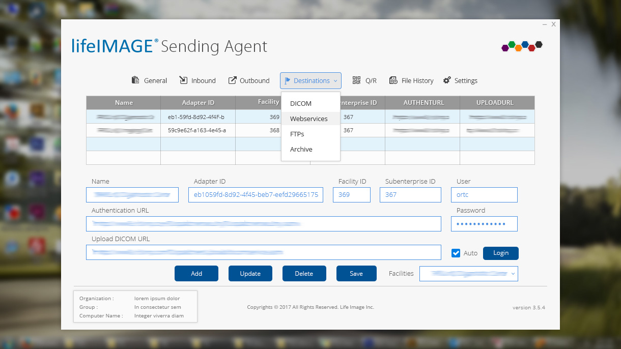Click the General clipboard icon
Image resolution: width=621 pixels, height=349 pixels.
click(135, 80)
